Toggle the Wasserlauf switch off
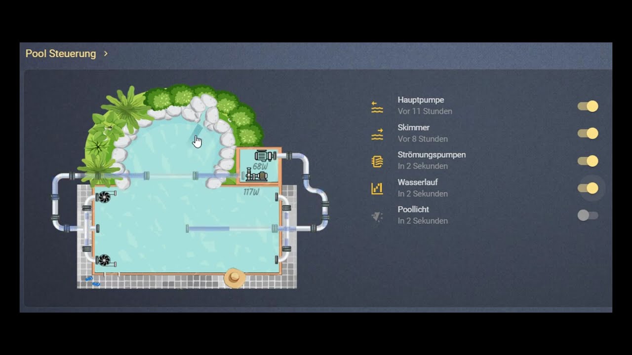Screen dimensions: 632x355 point(588,188)
